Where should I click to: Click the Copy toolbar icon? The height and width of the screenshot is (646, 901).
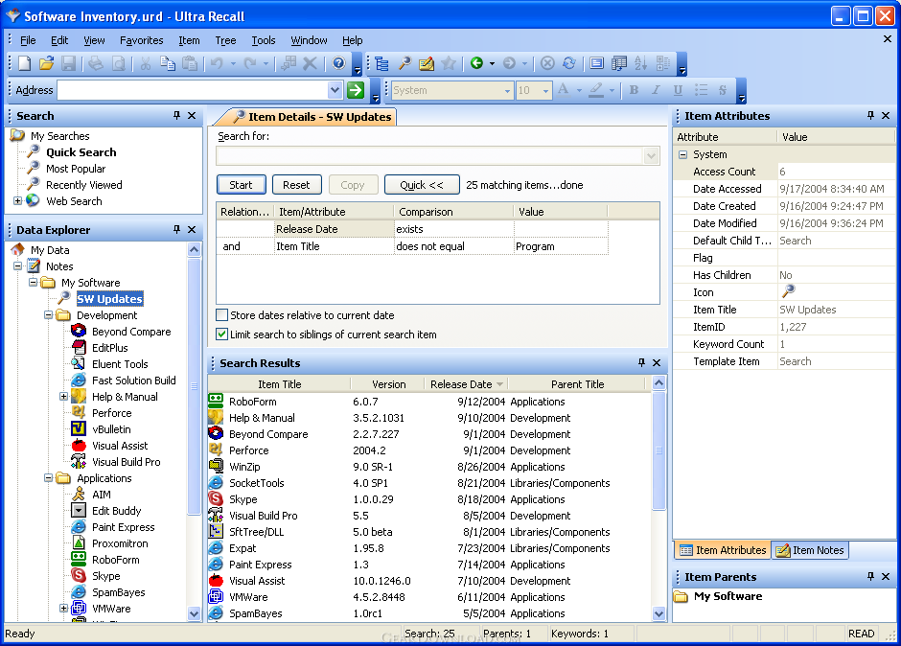(x=167, y=63)
